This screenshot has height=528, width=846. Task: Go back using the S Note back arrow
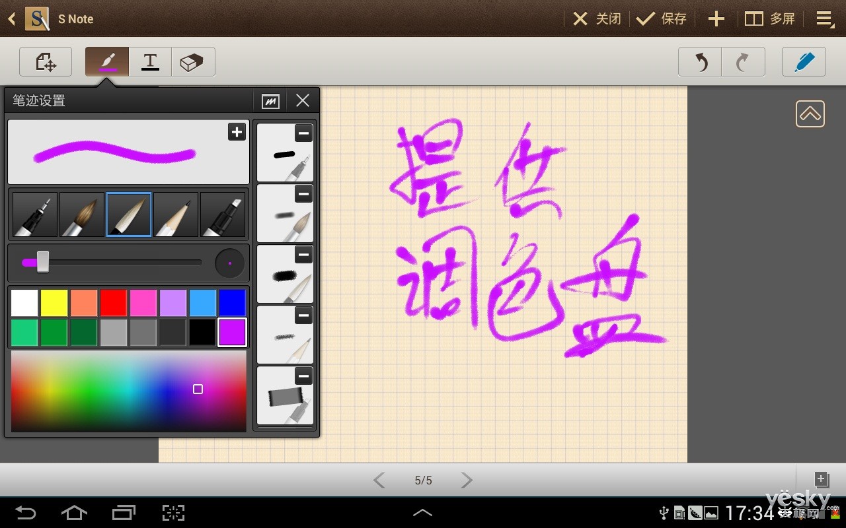point(11,19)
